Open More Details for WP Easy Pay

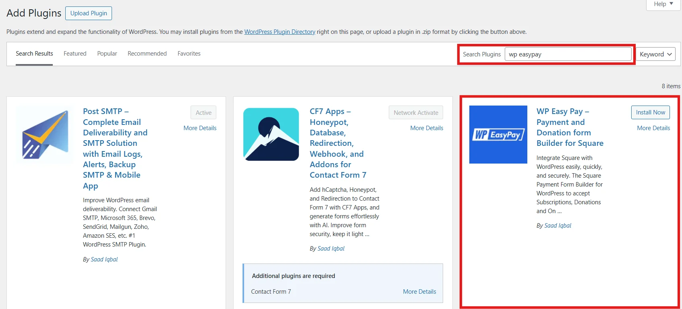coord(653,128)
